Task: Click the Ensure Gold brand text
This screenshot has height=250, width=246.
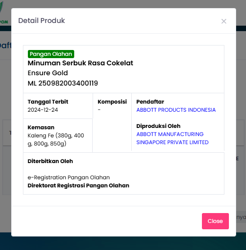Action: [48, 73]
